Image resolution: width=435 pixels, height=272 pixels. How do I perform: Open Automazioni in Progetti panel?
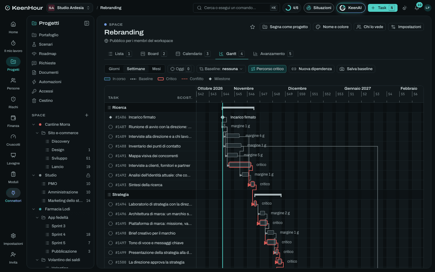pos(60,82)
